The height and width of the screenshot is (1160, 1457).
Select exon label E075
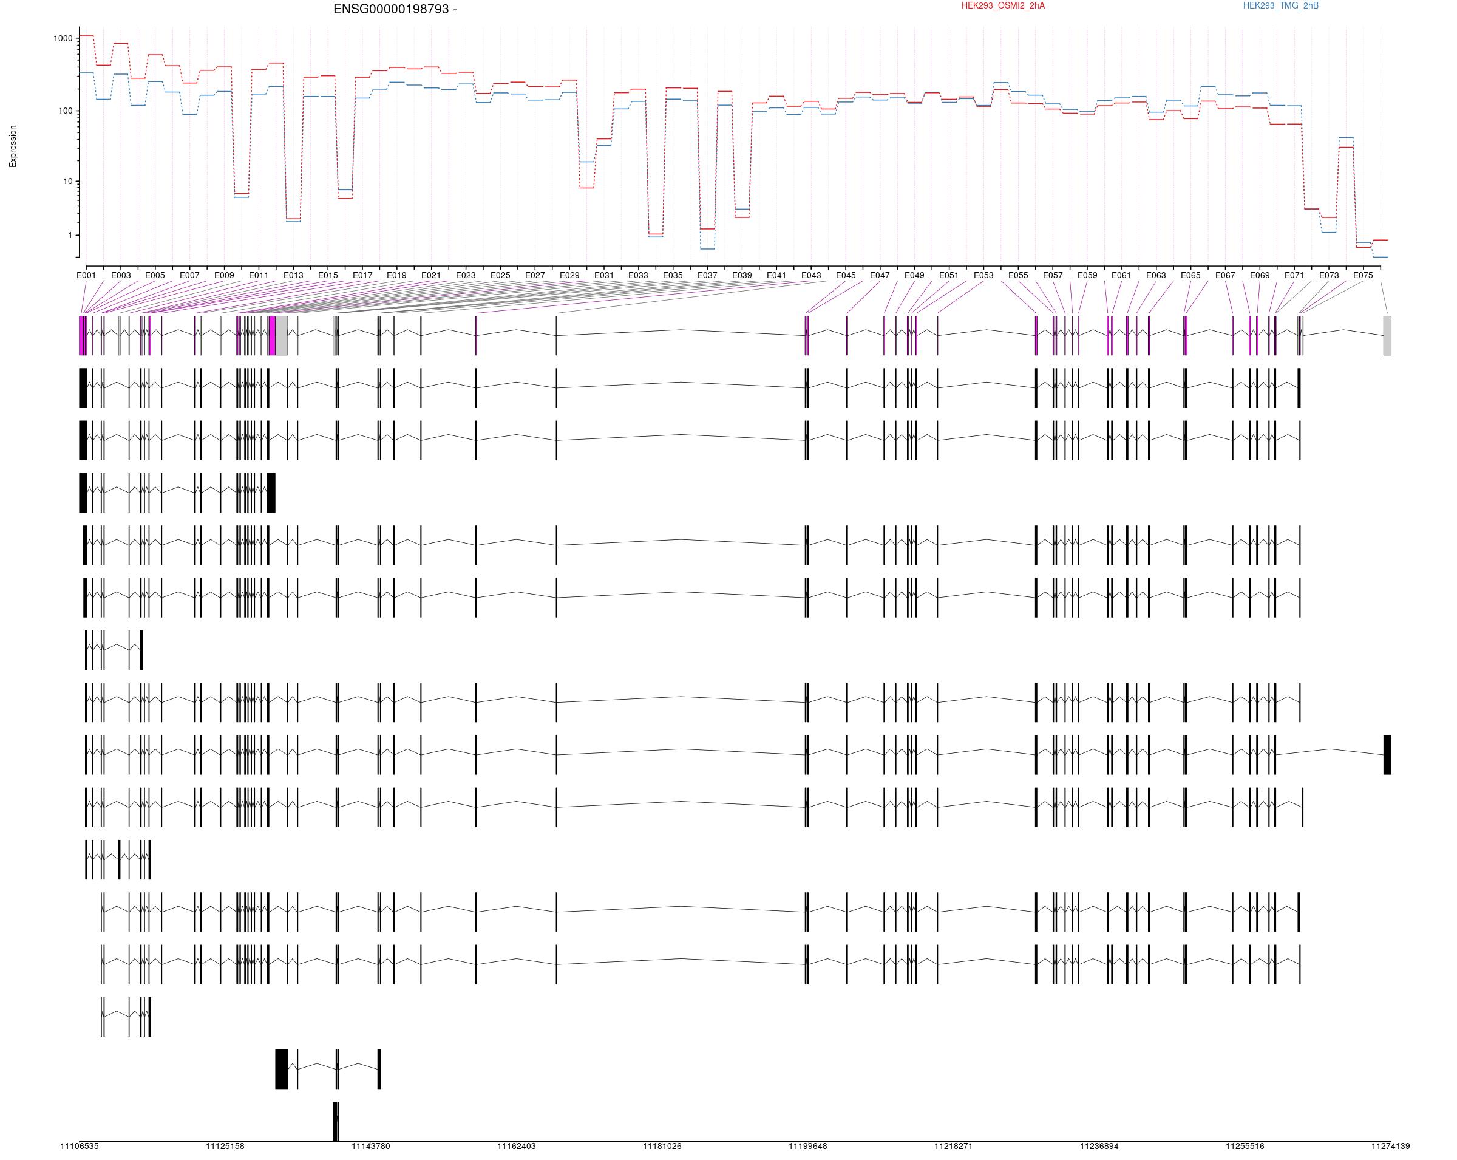[x=1363, y=275]
